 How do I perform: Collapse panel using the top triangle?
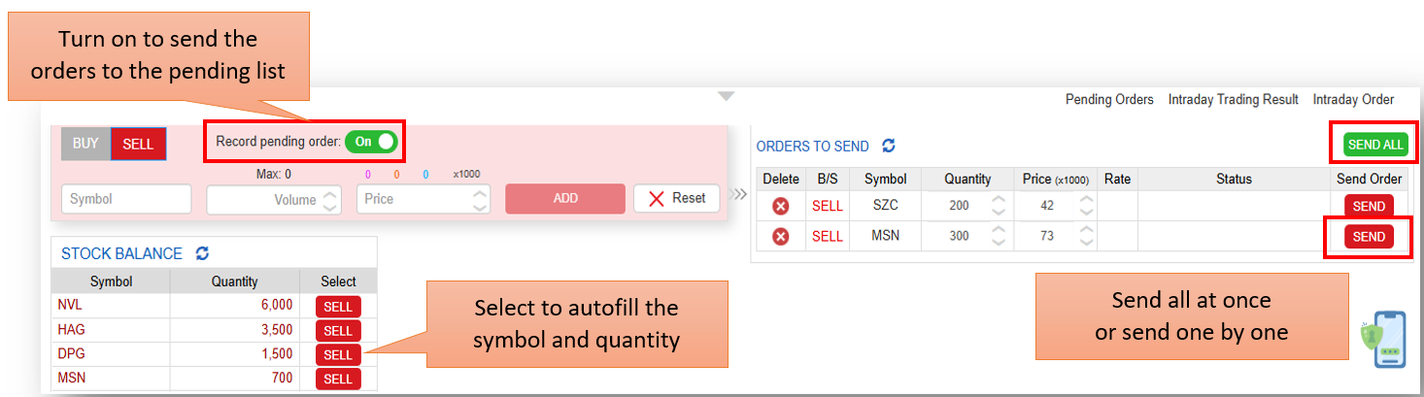(x=726, y=96)
